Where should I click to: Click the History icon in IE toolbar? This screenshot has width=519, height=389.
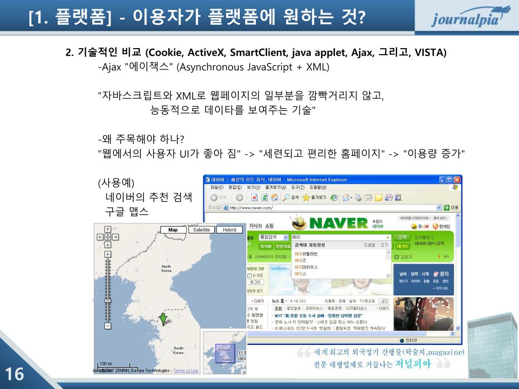(x=335, y=198)
